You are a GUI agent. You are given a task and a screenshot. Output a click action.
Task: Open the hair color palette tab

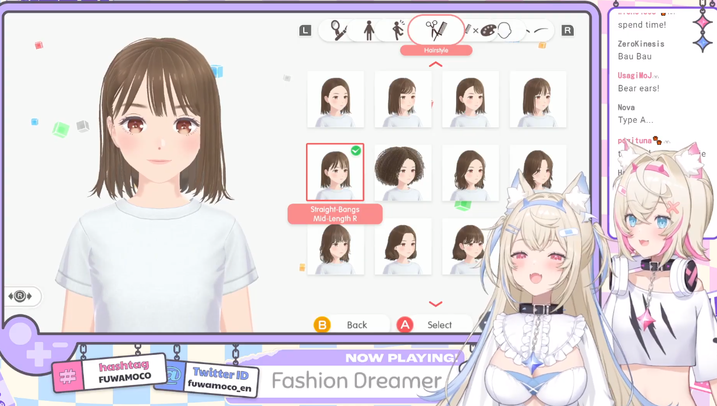487,30
